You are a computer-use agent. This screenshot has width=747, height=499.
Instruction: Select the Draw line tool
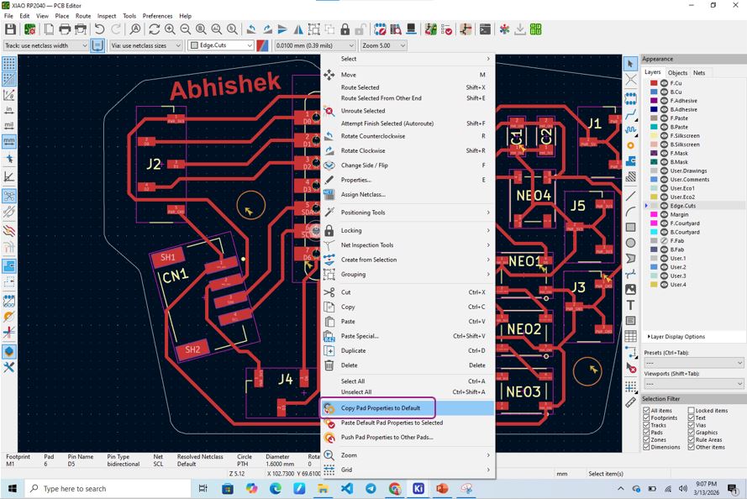630,196
